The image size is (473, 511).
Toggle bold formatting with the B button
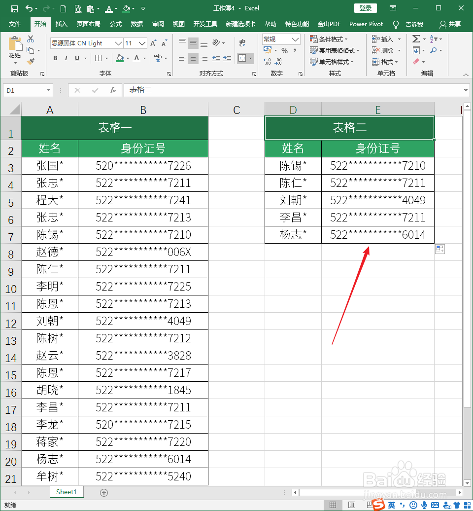coord(55,58)
